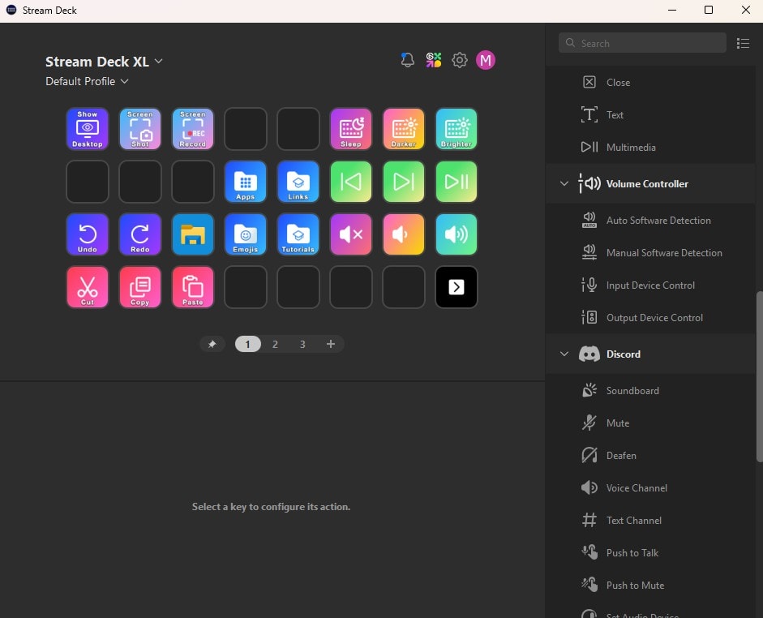
Task: Add a new page with plus button
Action: tap(330, 345)
